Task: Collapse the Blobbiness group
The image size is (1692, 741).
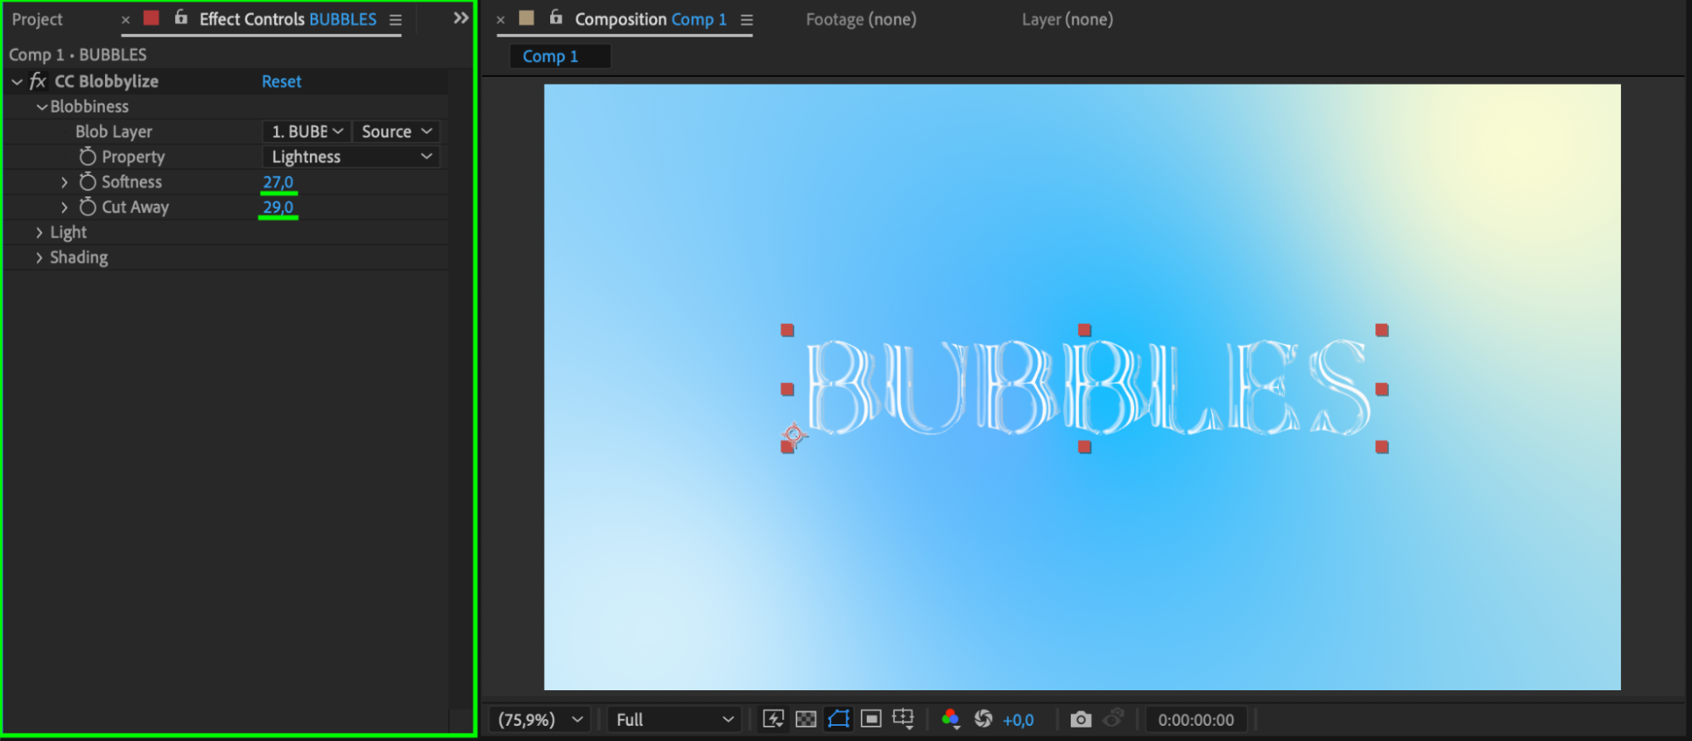Action: click(x=41, y=107)
